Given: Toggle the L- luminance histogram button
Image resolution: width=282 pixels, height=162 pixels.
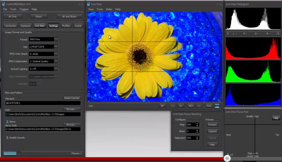Looking at the screenshot, I should coord(235,34).
